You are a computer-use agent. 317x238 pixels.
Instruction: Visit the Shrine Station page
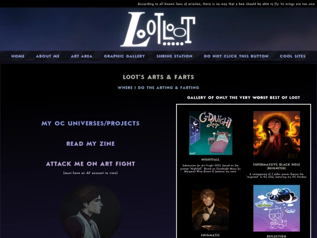pos(174,56)
